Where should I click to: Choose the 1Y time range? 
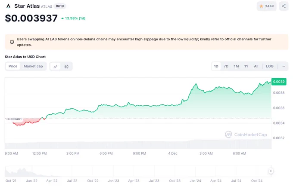click(x=246, y=66)
